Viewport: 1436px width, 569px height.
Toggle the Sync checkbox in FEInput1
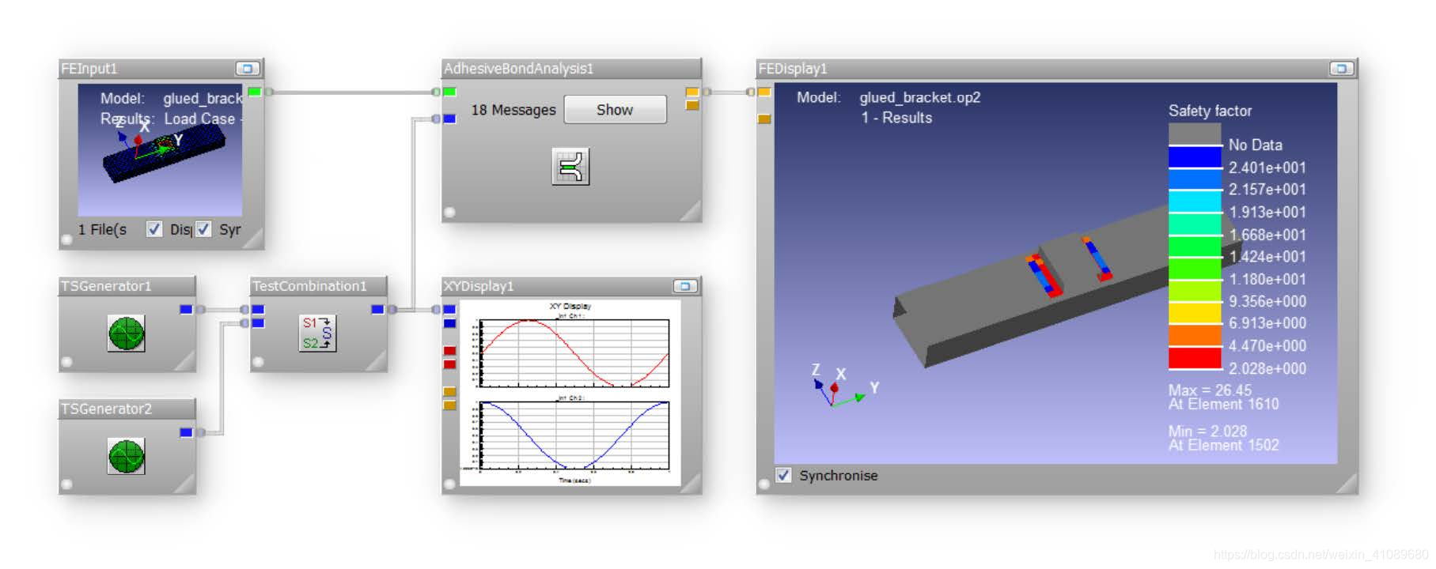click(x=203, y=229)
